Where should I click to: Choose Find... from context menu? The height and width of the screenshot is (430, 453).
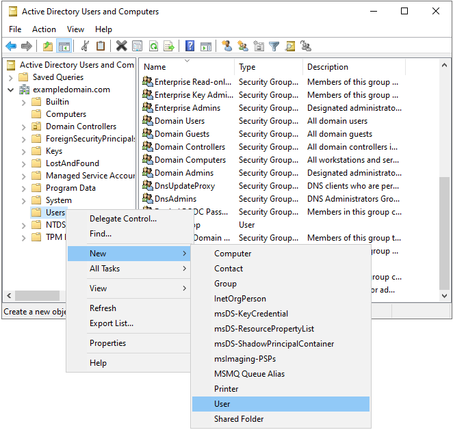129,234
